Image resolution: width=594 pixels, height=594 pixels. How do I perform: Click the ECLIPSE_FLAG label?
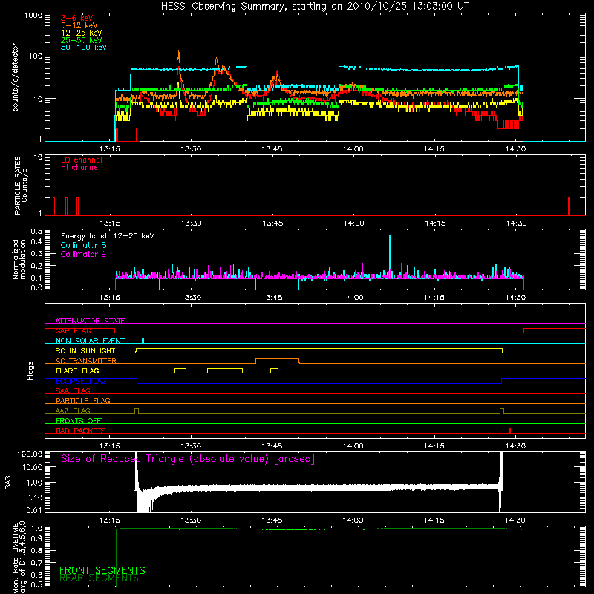click(81, 381)
